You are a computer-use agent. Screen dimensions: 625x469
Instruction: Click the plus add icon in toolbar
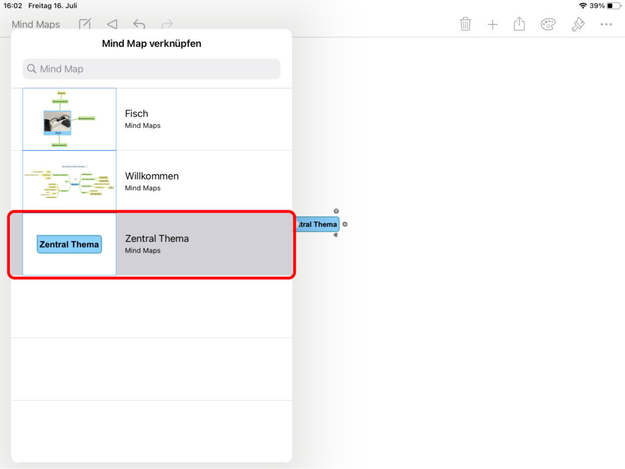click(x=493, y=24)
